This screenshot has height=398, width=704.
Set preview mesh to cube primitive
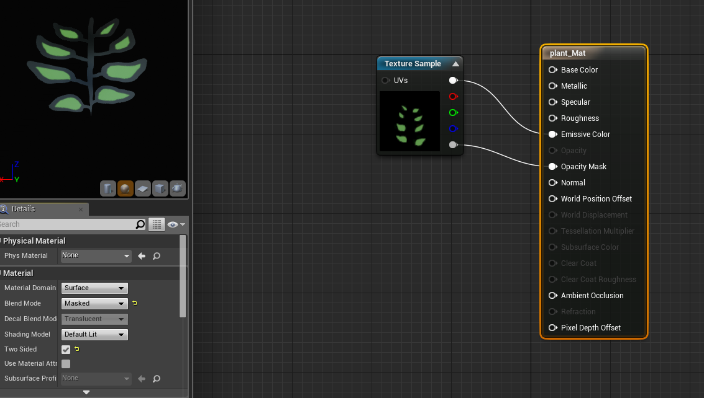(160, 188)
